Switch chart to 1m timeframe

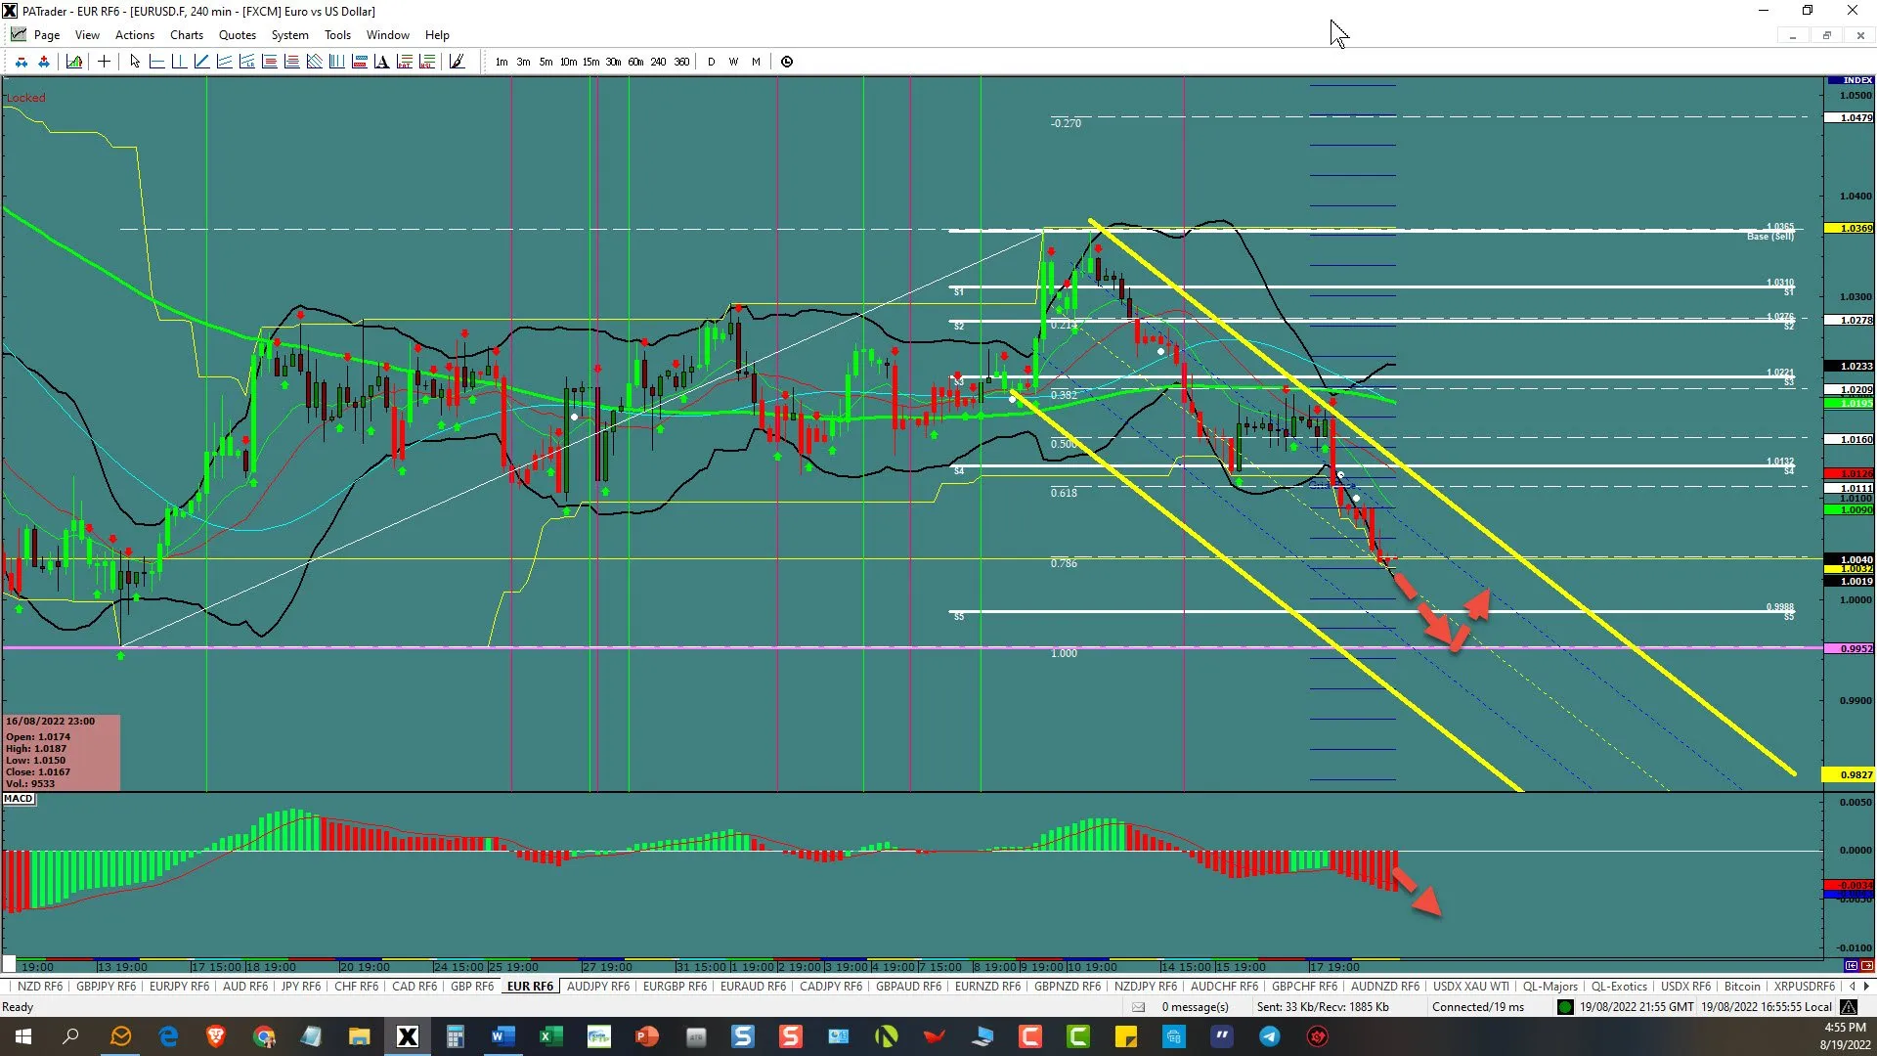pos(502,62)
